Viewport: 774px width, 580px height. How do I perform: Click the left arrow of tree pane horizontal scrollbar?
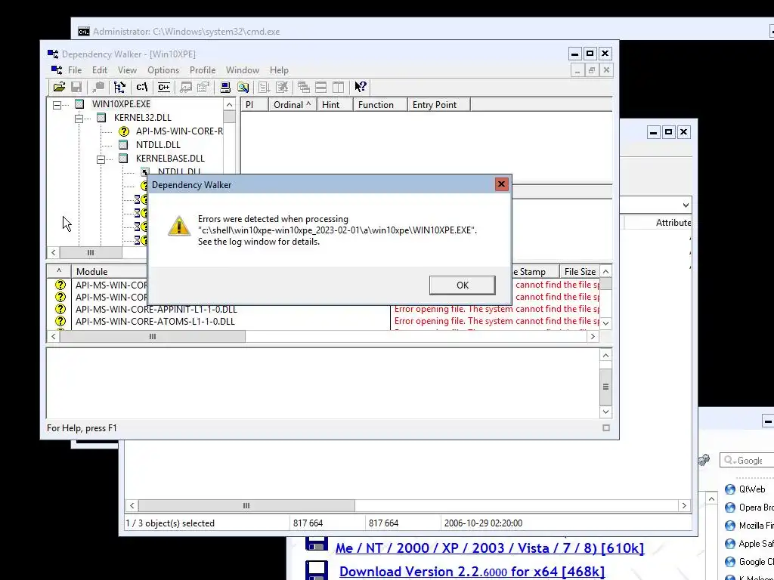[x=54, y=252]
